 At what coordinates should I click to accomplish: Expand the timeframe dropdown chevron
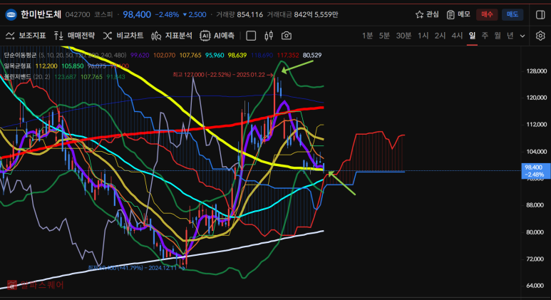(x=522, y=36)
